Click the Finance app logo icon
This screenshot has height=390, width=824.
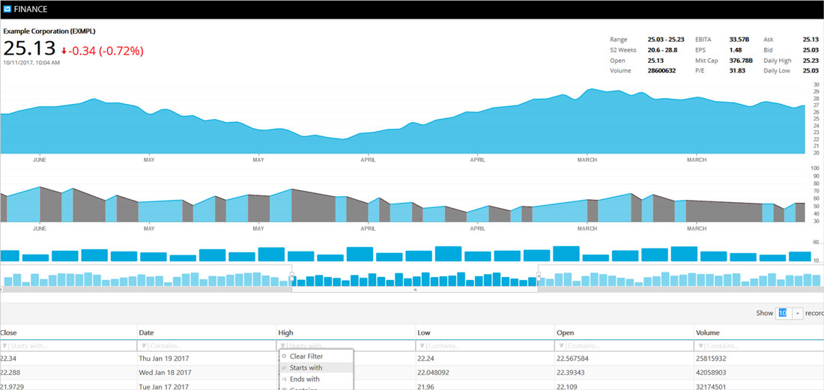coord(7,9)
